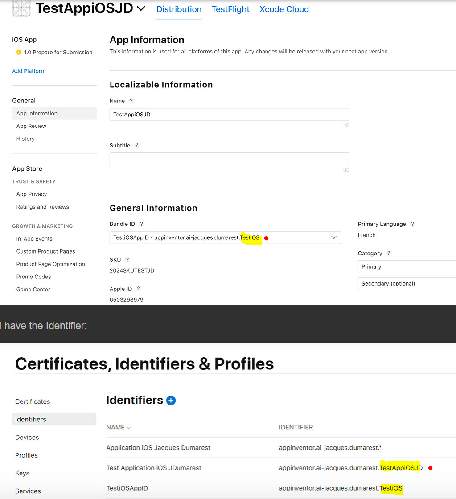Expand the Bundle ID dropdown
The width and height of the screenshot is (456, 499).
tap(225, 238)
